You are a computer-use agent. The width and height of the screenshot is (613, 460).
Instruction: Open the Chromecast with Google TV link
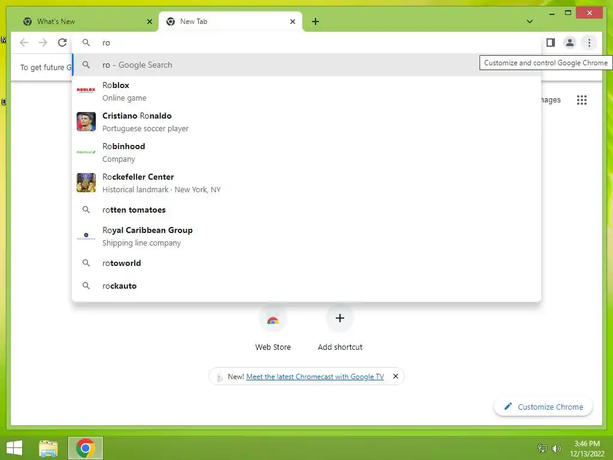coord(315,377)
